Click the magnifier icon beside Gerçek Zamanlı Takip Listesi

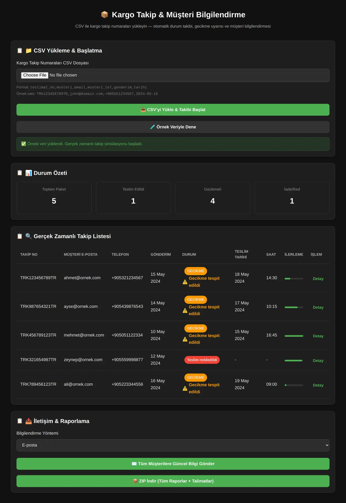tap(29, 236)
